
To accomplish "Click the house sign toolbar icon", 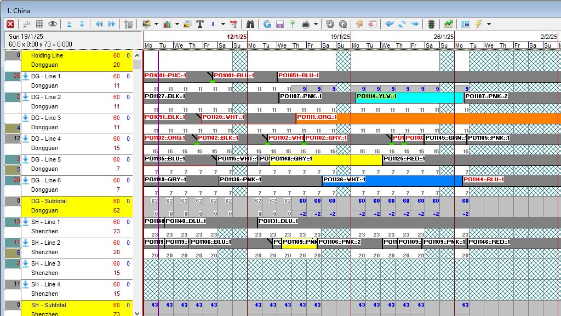I will click(x=129, y=24).
